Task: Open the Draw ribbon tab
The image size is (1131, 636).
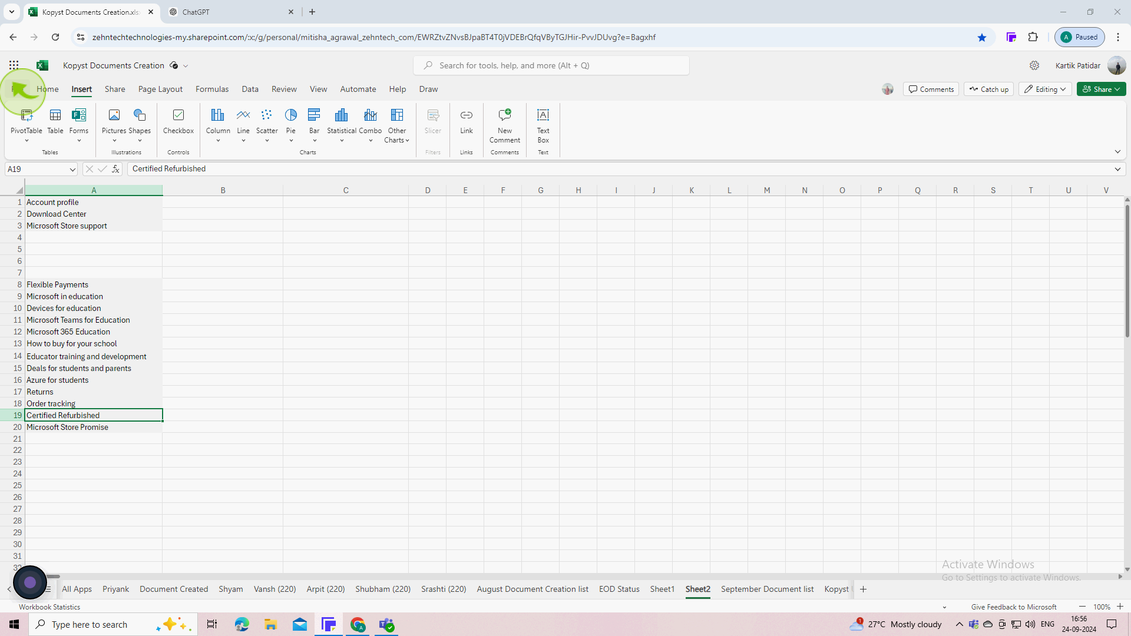Action: click(x=428, y=89)
